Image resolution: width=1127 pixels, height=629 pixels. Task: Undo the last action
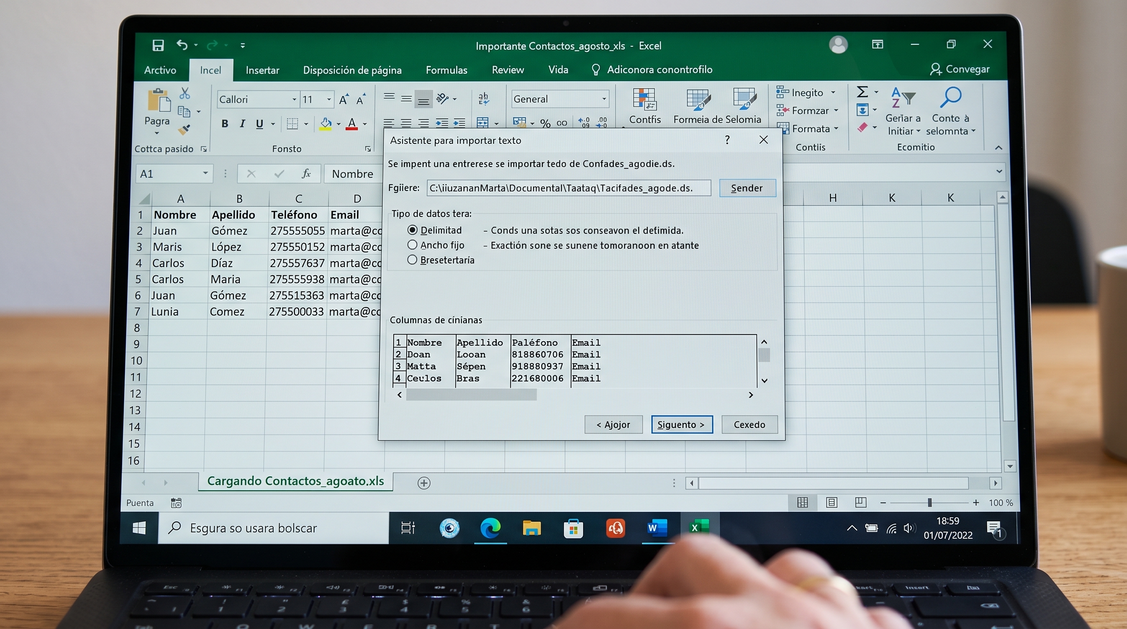pos(182,45)
